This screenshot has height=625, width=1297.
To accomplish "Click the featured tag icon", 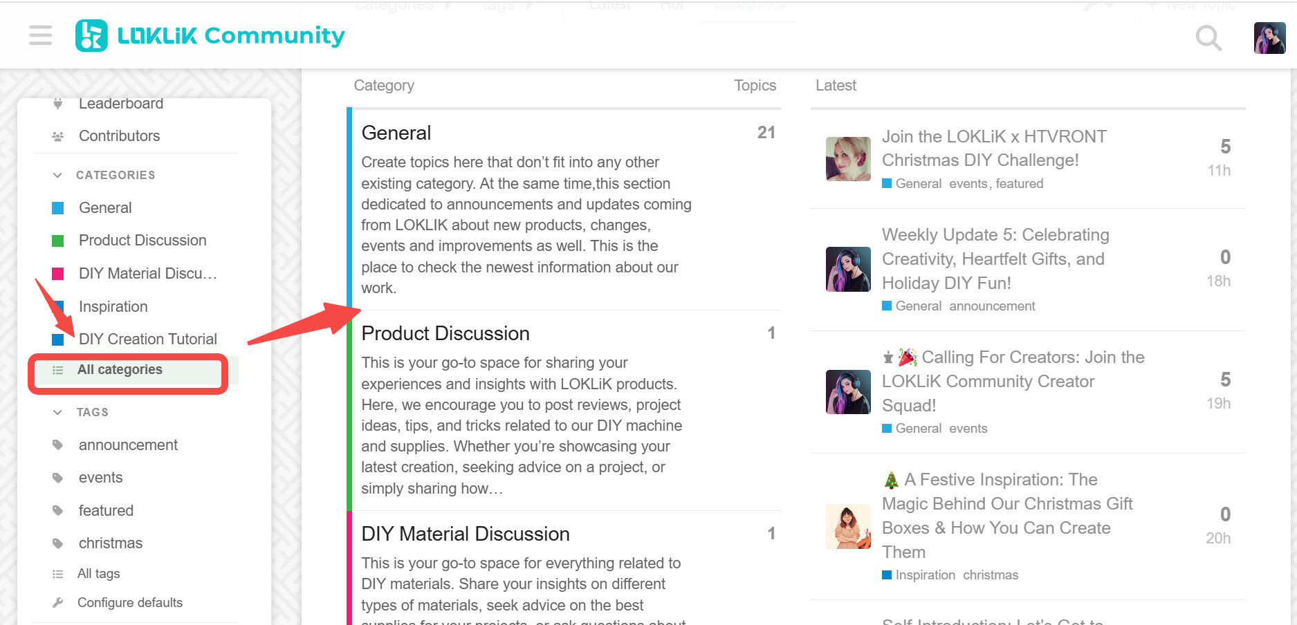I will click(58, 511).
